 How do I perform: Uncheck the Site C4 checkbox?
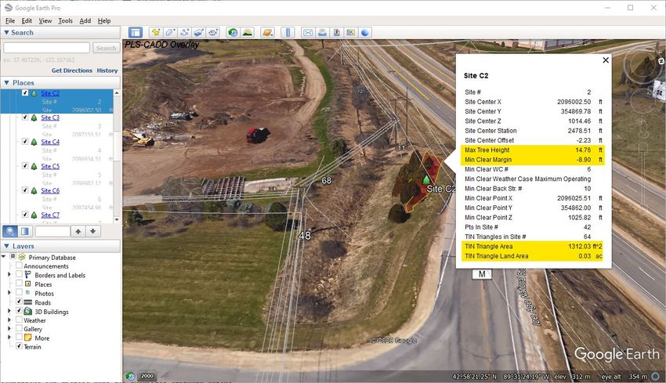tap(24, 142)
